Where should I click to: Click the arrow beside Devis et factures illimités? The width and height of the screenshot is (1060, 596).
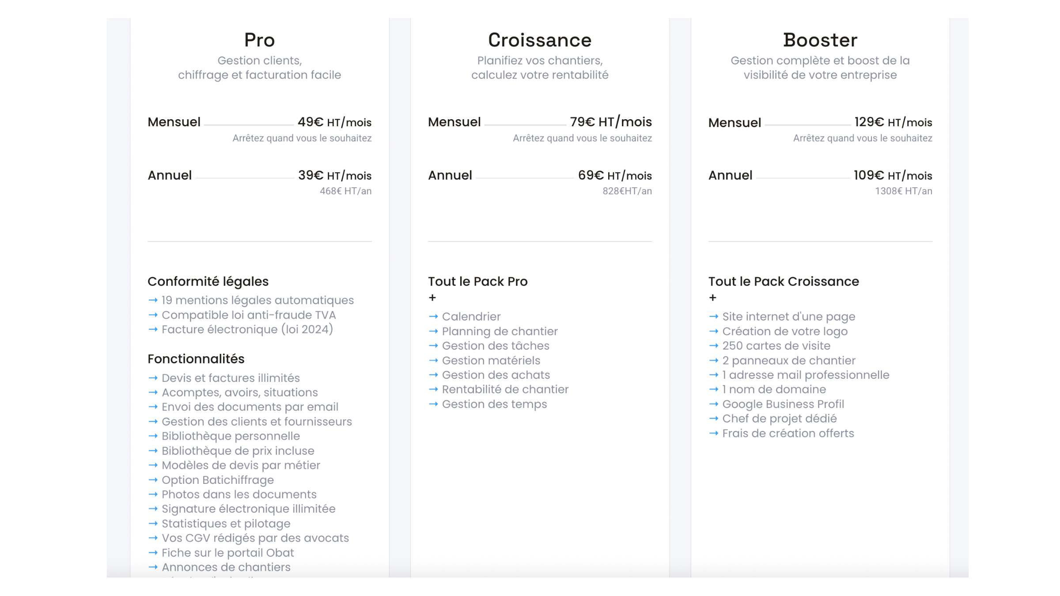[153, 378]
